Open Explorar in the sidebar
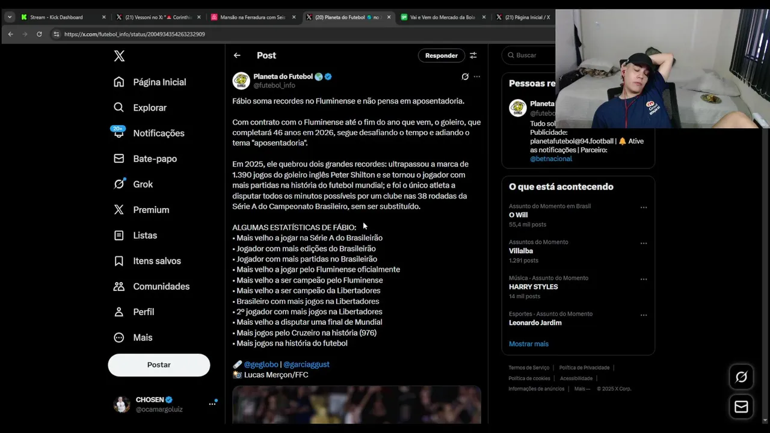The height and width of the screenshot is (433, 770). tap(141, 108)
